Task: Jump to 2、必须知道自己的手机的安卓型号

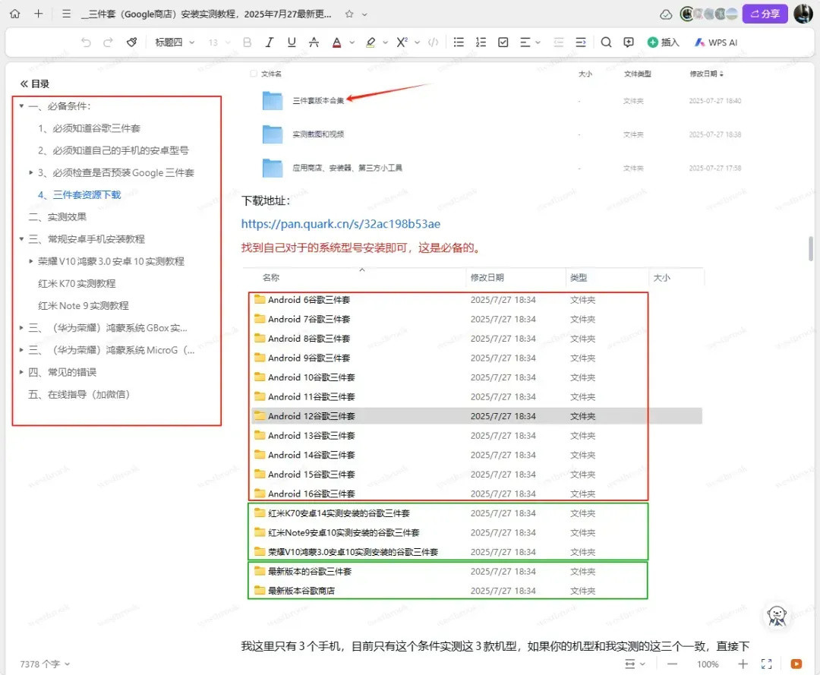Action: (x=113, y=150)
